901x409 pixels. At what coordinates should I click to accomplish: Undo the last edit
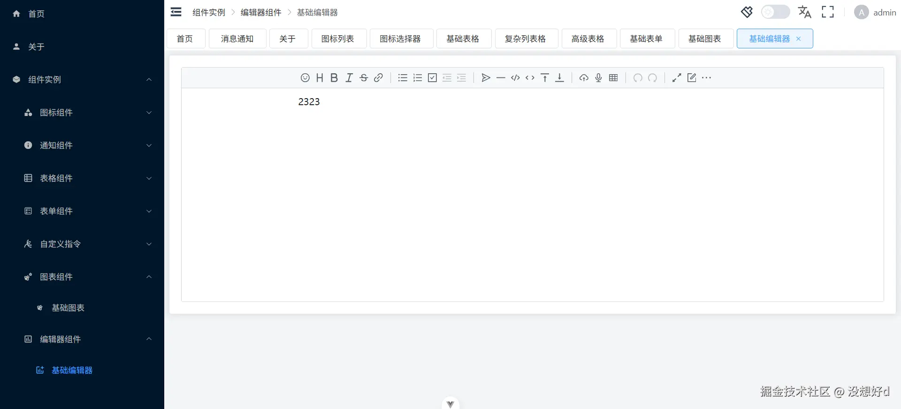pyautogui.click(x=638, y=78)
